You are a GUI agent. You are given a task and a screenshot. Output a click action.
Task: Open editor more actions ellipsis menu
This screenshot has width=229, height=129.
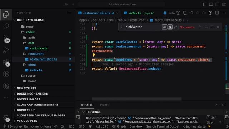223,13
